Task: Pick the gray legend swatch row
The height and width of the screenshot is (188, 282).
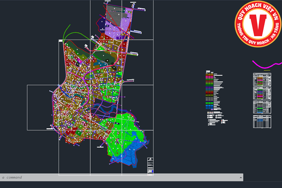Action: coord(208,98)
